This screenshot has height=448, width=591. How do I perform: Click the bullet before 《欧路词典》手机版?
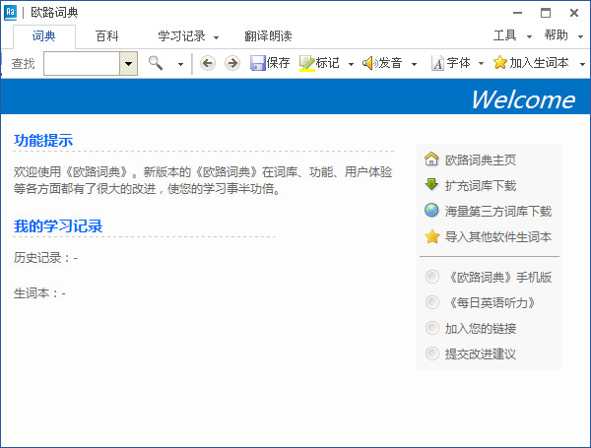point(432,277)
